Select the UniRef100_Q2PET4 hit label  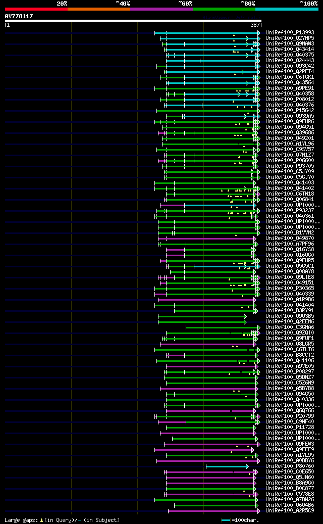point(290,72)
